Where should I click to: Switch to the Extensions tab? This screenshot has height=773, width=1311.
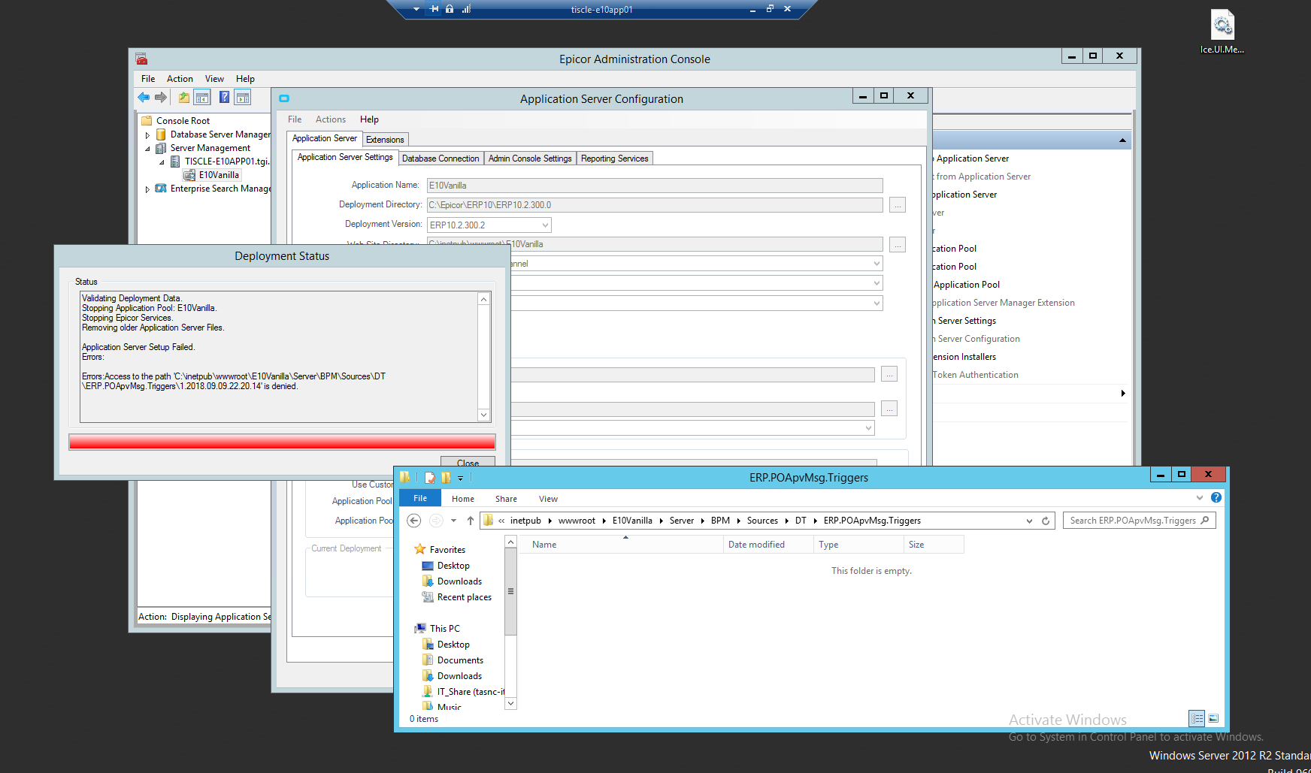[385, 140]
